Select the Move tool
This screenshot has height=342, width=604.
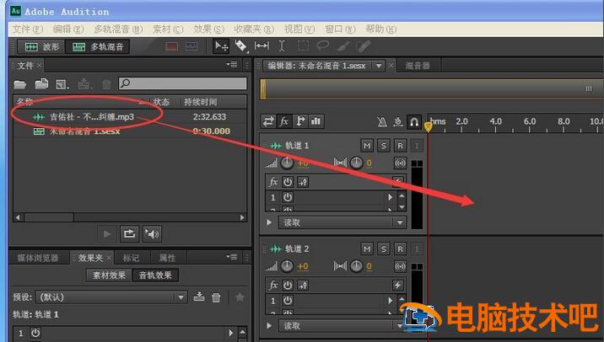tap(222, 46)
